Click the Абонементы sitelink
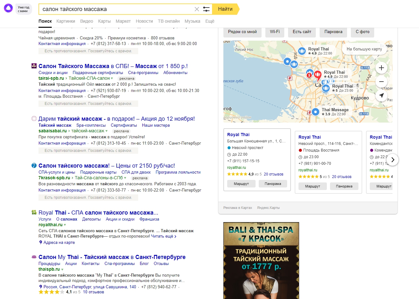419x299 pixels. click(175, 73)
